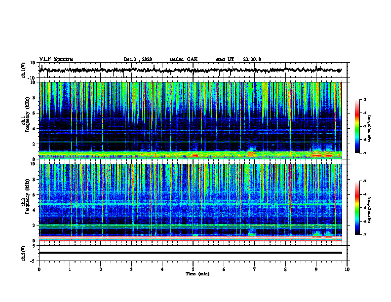Click the ch.2 "Frequency (kHz)" axis label
The width and height of the screenshot is (391, 302).
(27, 196)
